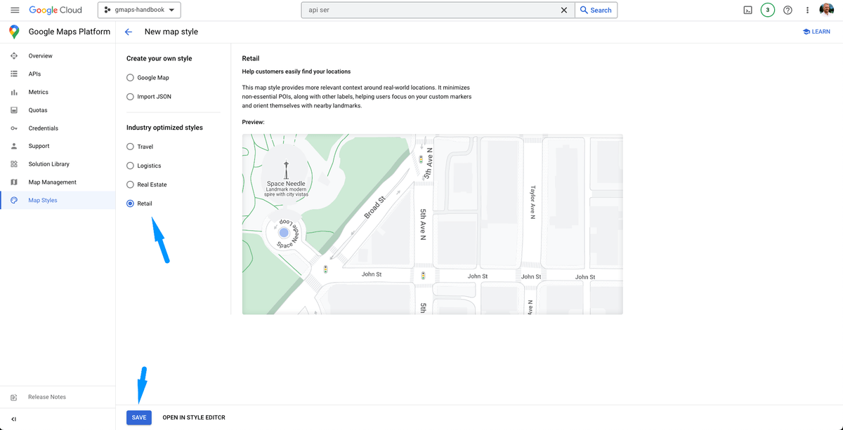Select the Import JSON radio option
This screenshot has width=843, height=430.
pos(130,97)
